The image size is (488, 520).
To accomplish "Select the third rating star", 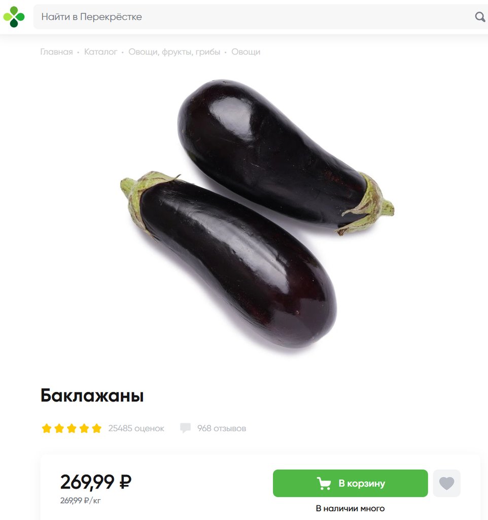I will coord(72,428).
